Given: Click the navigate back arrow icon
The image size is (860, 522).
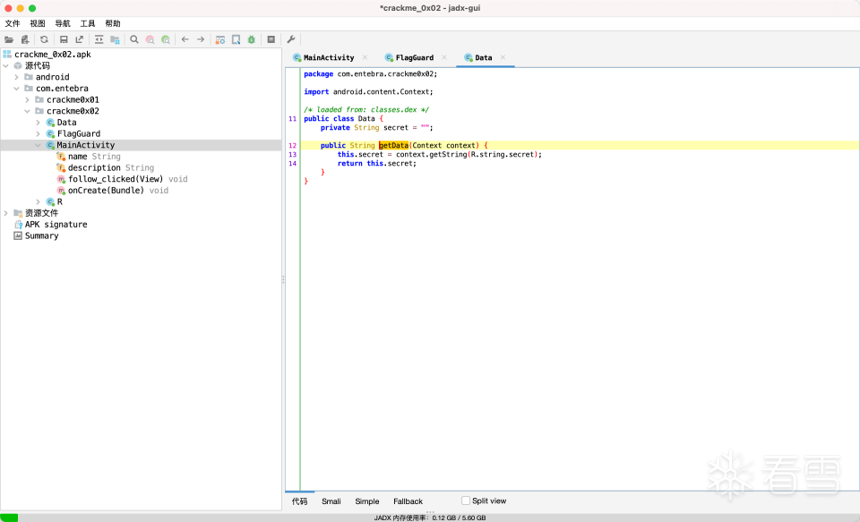Looking at the screenshot, I should (185, 39).
